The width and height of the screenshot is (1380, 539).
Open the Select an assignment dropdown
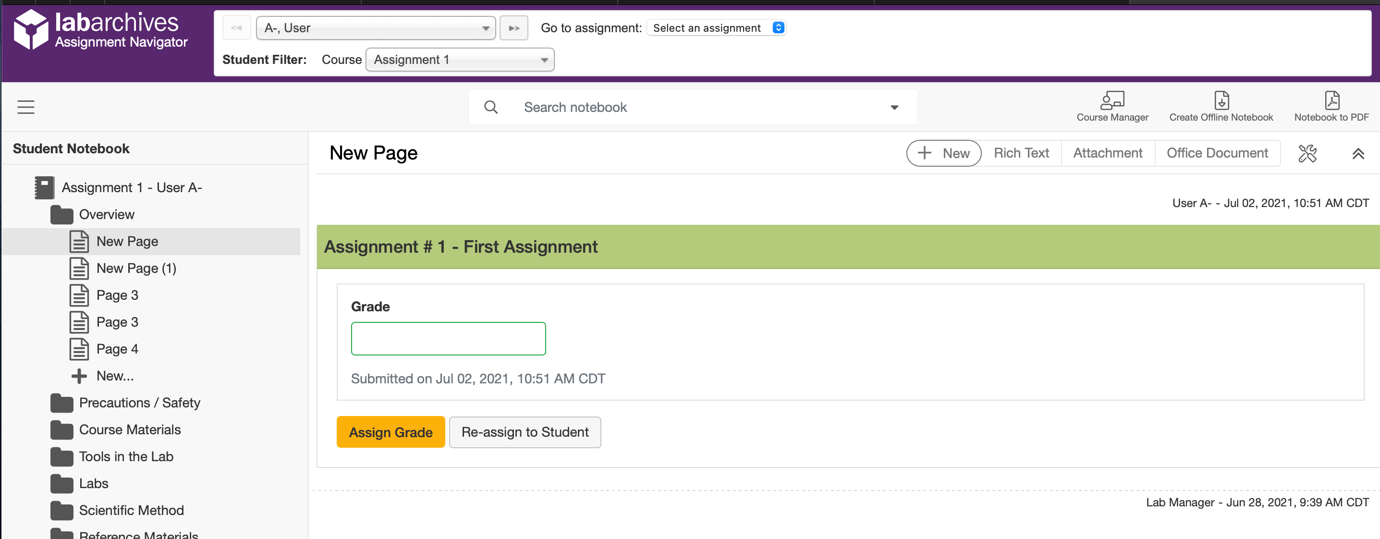click(x=717, y=28)
